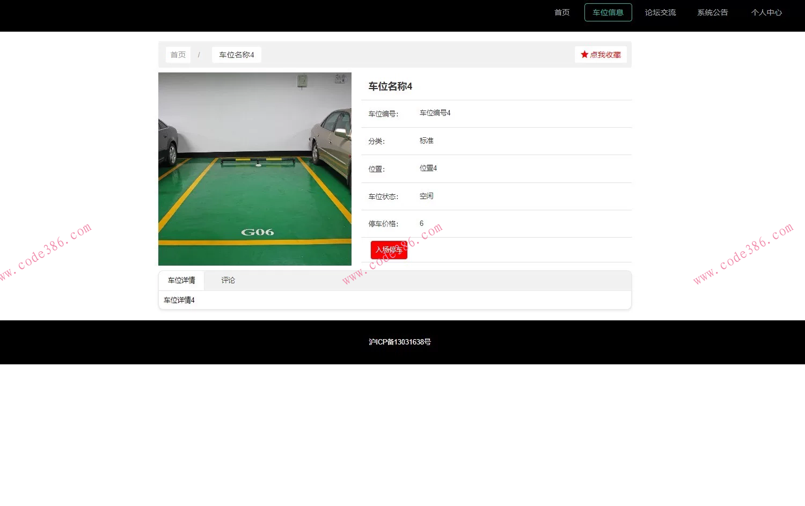Viewport: 805px width, 506px height.
Task: Click the 车位名称4 page title
Action: click(390, 86)
